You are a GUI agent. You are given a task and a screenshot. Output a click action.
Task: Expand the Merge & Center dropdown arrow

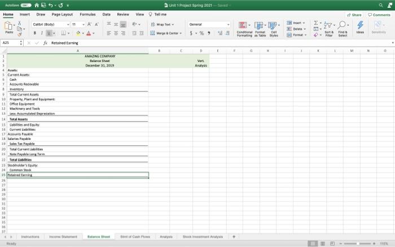click(181, 33)
